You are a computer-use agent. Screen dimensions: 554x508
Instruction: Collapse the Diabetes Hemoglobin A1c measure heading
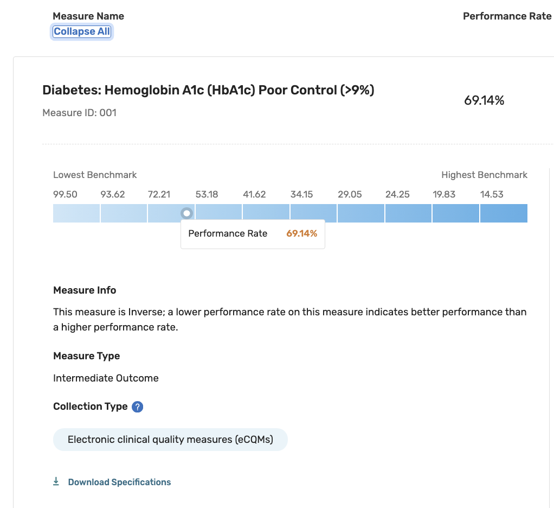tap(208, 90)
